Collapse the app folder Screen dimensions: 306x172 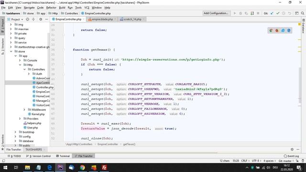[x=16, y=56]
